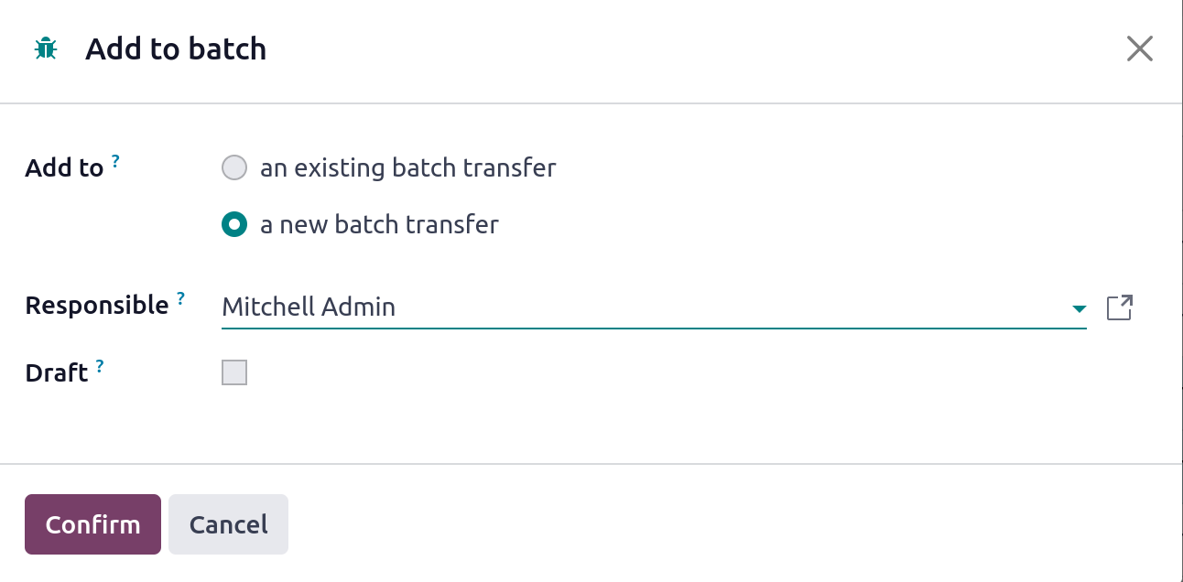Screen dimensions: 1183x582
Task: Click the Add to field label
Action: [x=64, y=168]
